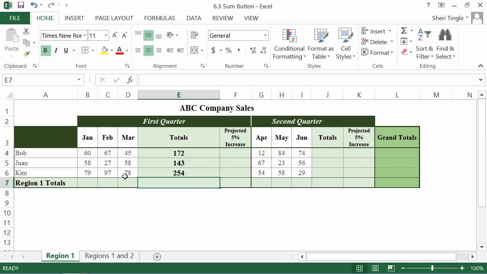Click the Clear eraser icon
Image resolution: width=487 pixels, height=274 pixels.
click(x=404, y=52)
